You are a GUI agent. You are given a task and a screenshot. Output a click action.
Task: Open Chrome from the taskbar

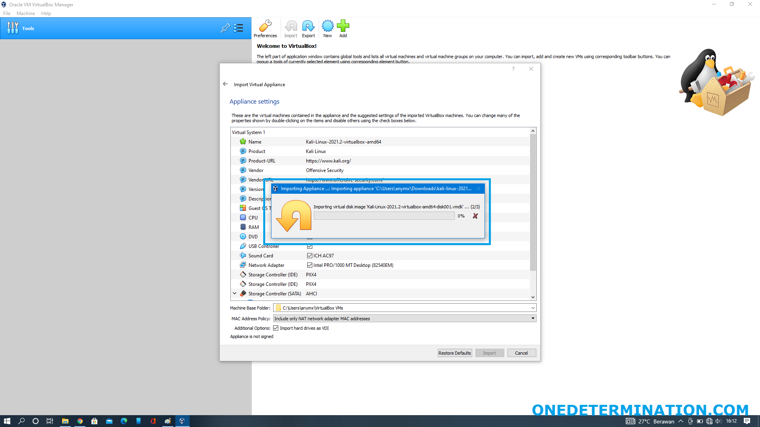coord(80,421)
